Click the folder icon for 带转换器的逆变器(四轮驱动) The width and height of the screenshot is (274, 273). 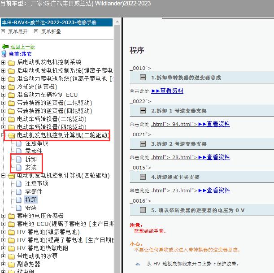coord(11,111)
